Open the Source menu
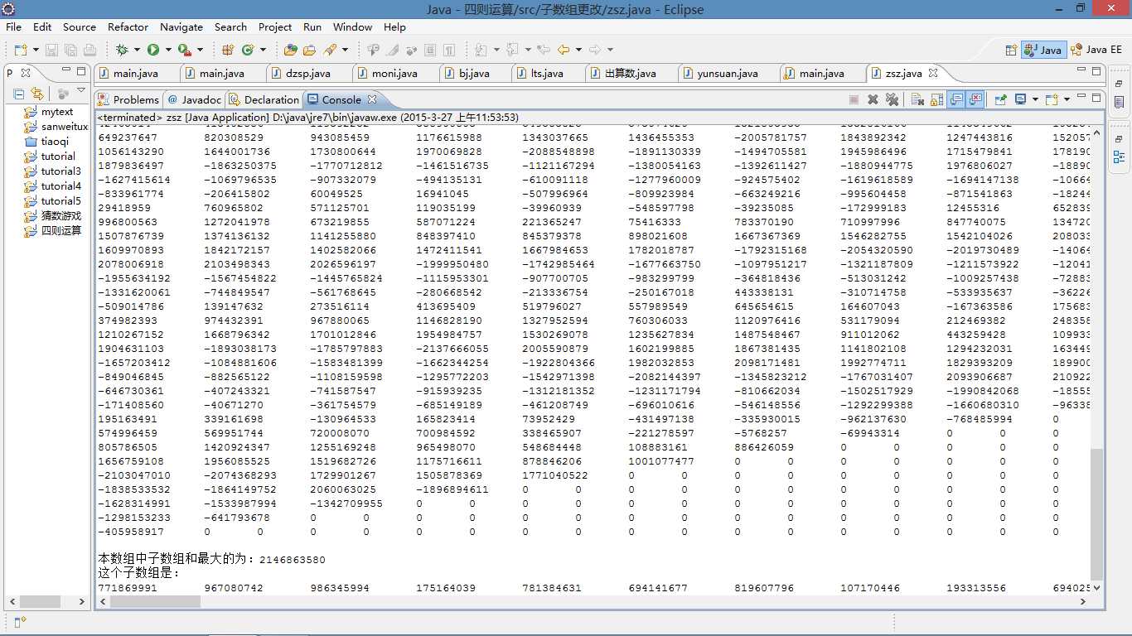The height and width of the screenshot is (636, 1132). [80, 26]
